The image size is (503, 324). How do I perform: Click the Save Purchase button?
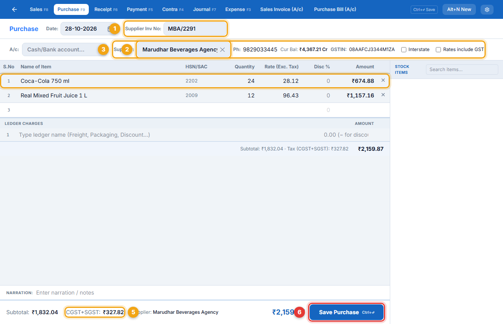pyautogui.click(x=347, y=312)
